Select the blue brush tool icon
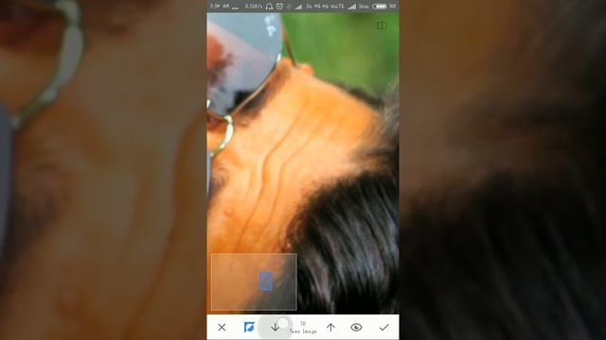 coord(249,327)
